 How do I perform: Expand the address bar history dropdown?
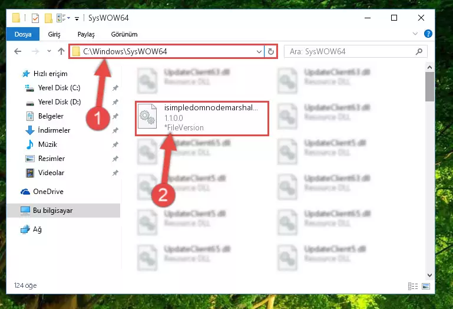259,51
